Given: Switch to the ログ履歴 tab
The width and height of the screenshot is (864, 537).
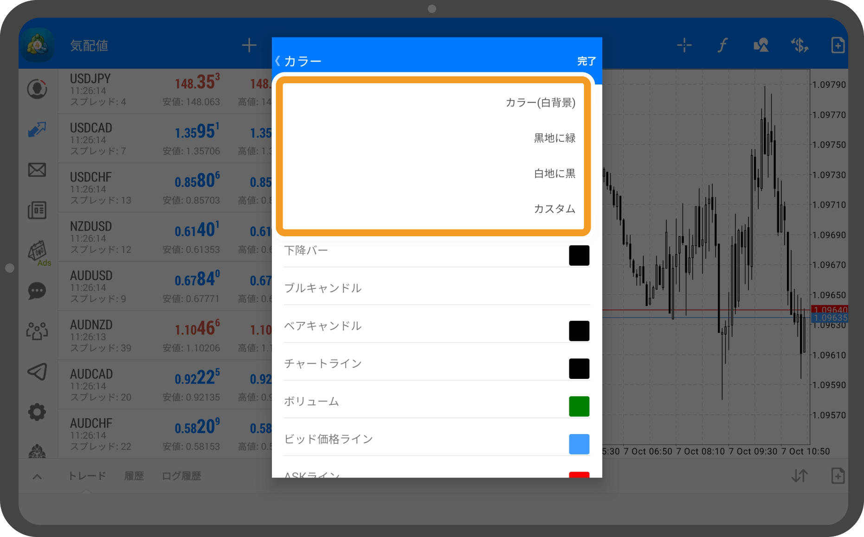Looking at the screenshot, I should [x=181, y=476].
